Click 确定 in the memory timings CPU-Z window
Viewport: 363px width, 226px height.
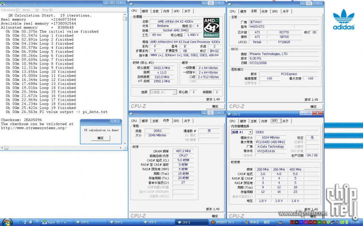click(215, 216)
